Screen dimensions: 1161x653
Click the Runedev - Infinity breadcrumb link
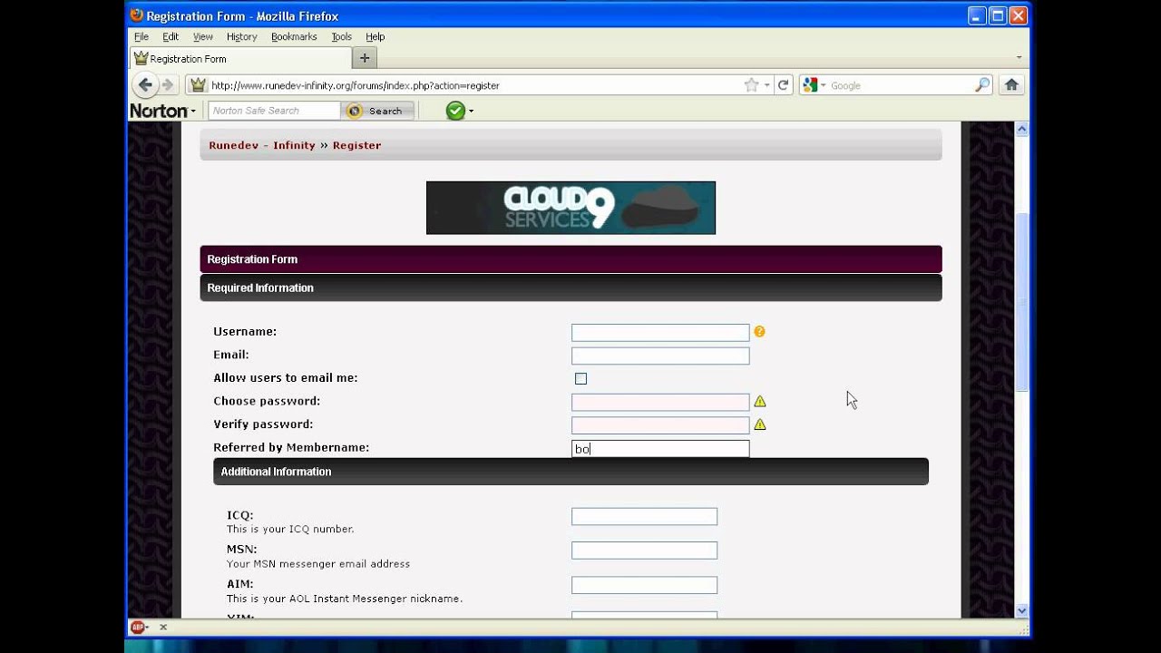[262, 145]
